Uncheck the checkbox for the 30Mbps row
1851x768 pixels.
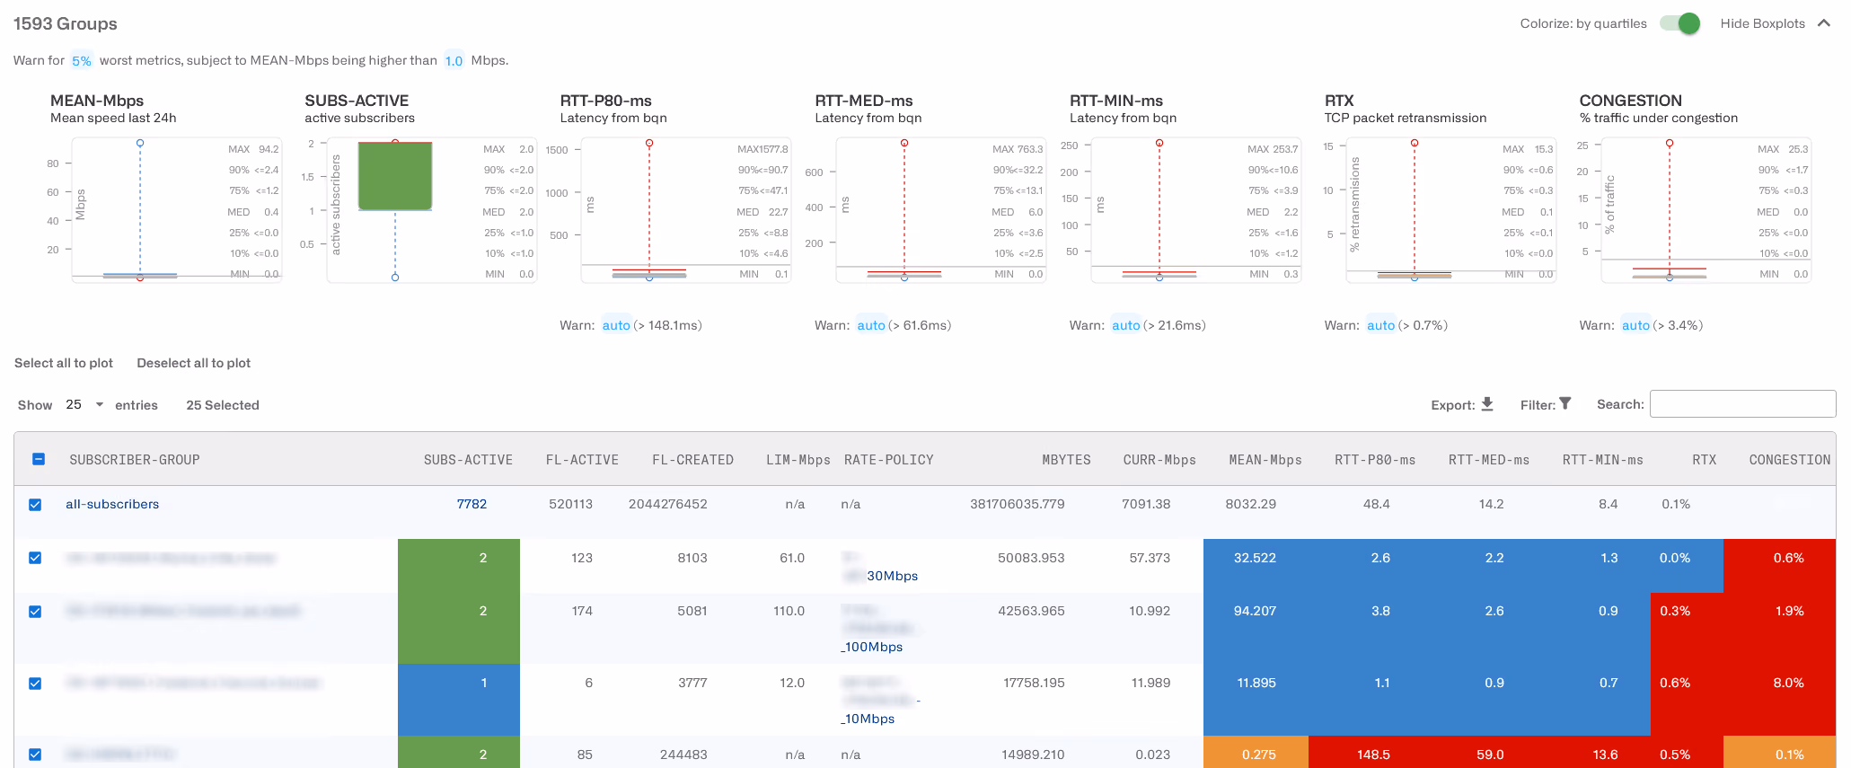35,558
